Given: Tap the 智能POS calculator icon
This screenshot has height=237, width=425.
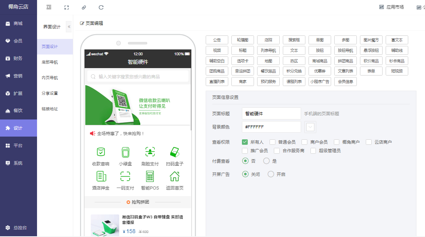Looking at the screenshot, I should (x=150, y=176).
